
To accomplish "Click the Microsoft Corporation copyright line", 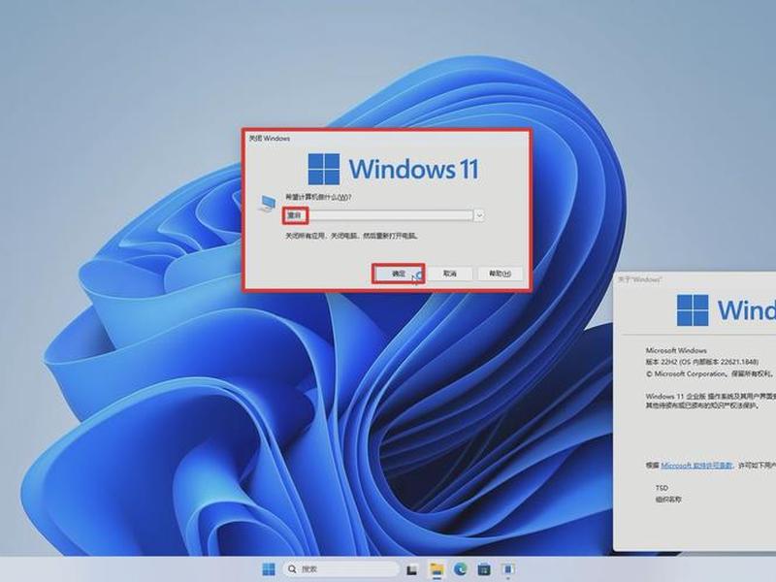I will pos(709,374).
